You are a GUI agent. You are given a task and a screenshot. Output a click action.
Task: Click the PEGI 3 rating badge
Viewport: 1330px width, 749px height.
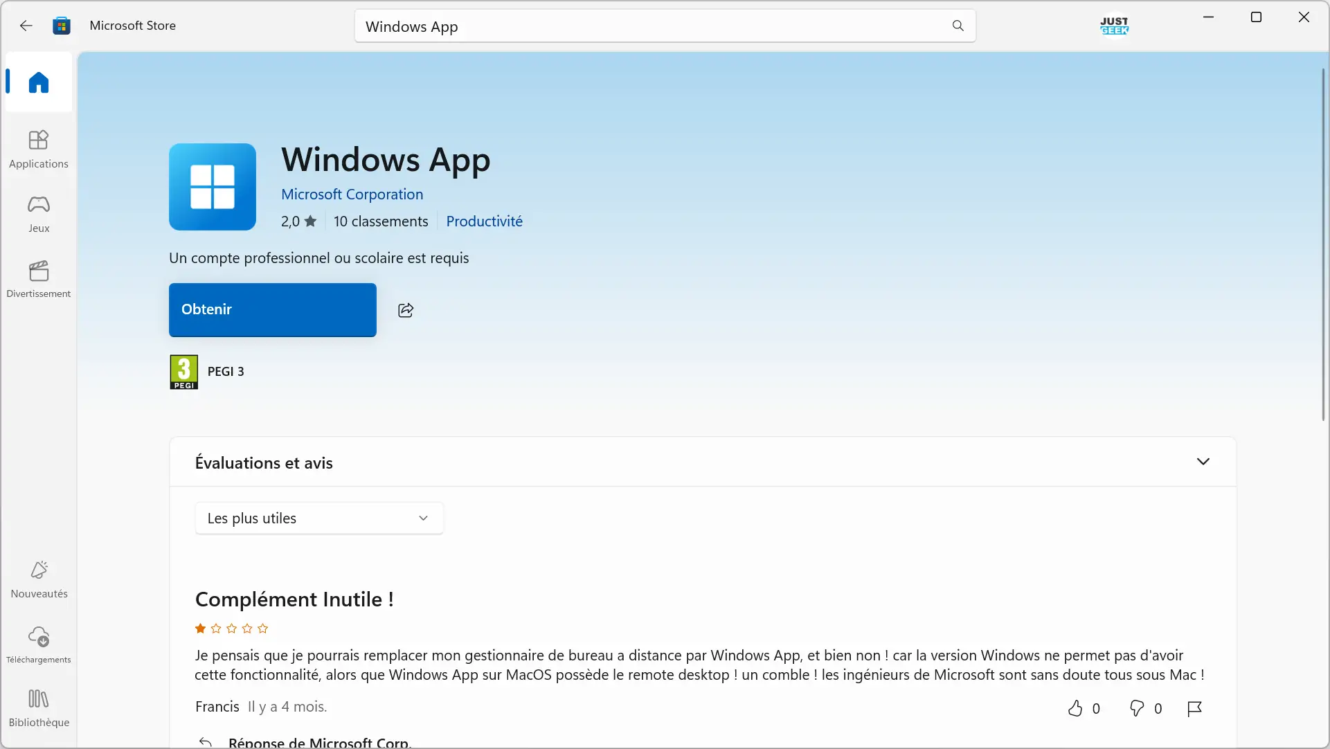[183, 372]
